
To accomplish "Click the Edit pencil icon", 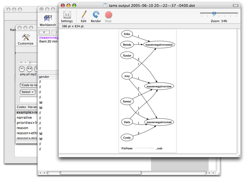I will pyautogui.click(x=84, y=15).
